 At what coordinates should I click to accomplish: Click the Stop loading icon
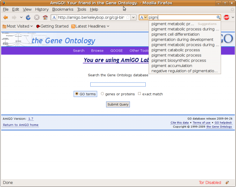(x=37, y=17)
